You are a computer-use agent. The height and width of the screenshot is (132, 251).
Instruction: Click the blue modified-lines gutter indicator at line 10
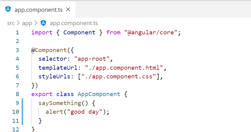tap(22, 112)
